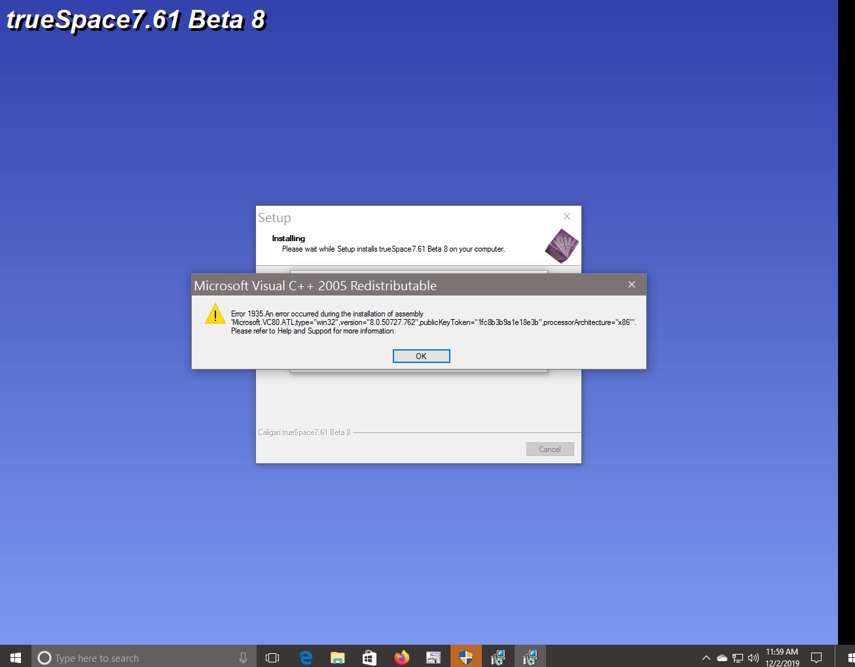Close the Microsoft Visual C++ 2005 Redistributable dialog
The width and height of the screenshot is (855, 667).
coord(632,284)
